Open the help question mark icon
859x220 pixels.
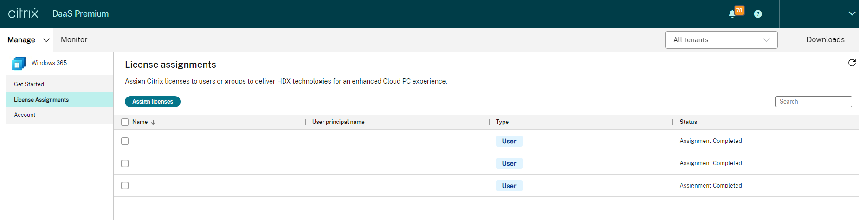[x=758, y=14]
